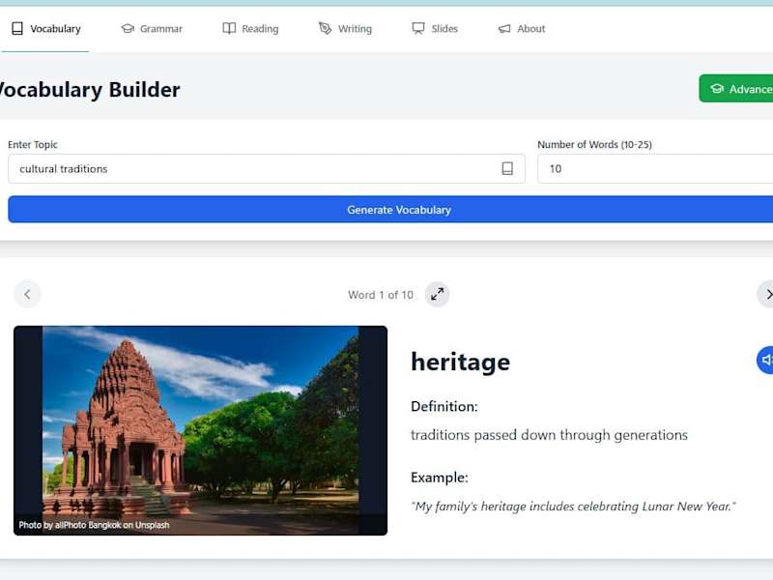Viewport: 773px width, 580px height.
Task: Go to previous word with left chevron
Action: click(27, 295)
